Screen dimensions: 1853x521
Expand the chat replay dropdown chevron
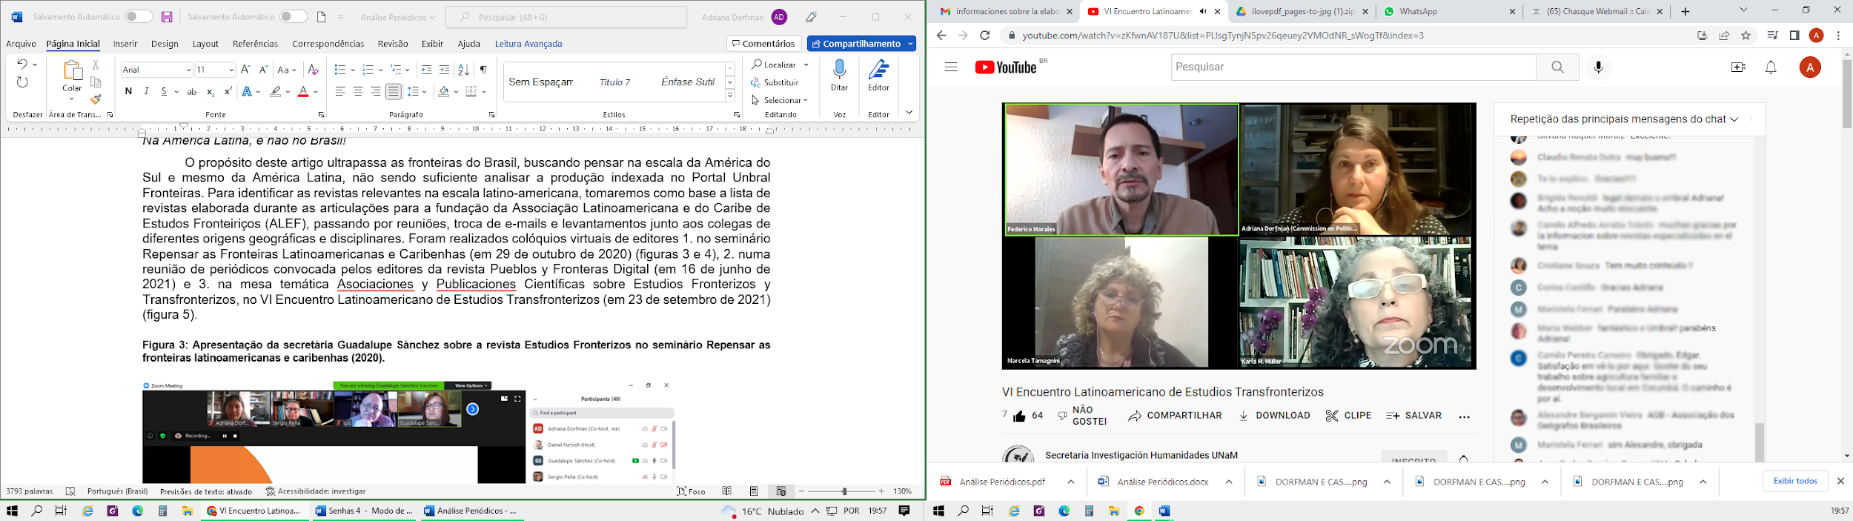(x=1734, y=119)
